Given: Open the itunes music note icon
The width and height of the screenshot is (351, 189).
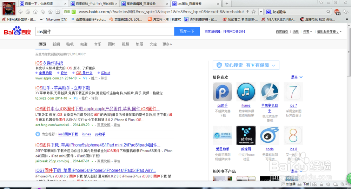Looking at the screenshot, I should pyautogui.click(x=246, y=92).
